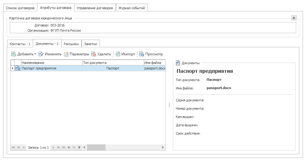Open the Журнал событий tab
The image size is (306, 161).
click(x=132, y=8)
